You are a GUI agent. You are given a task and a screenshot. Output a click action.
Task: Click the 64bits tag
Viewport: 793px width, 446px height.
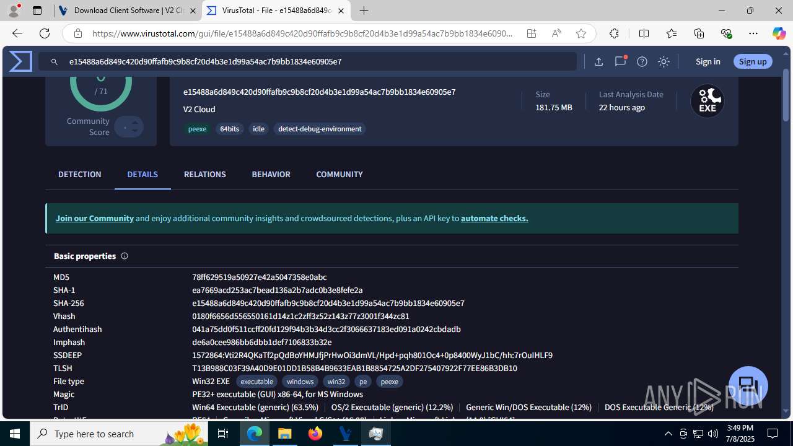point(230,129)
